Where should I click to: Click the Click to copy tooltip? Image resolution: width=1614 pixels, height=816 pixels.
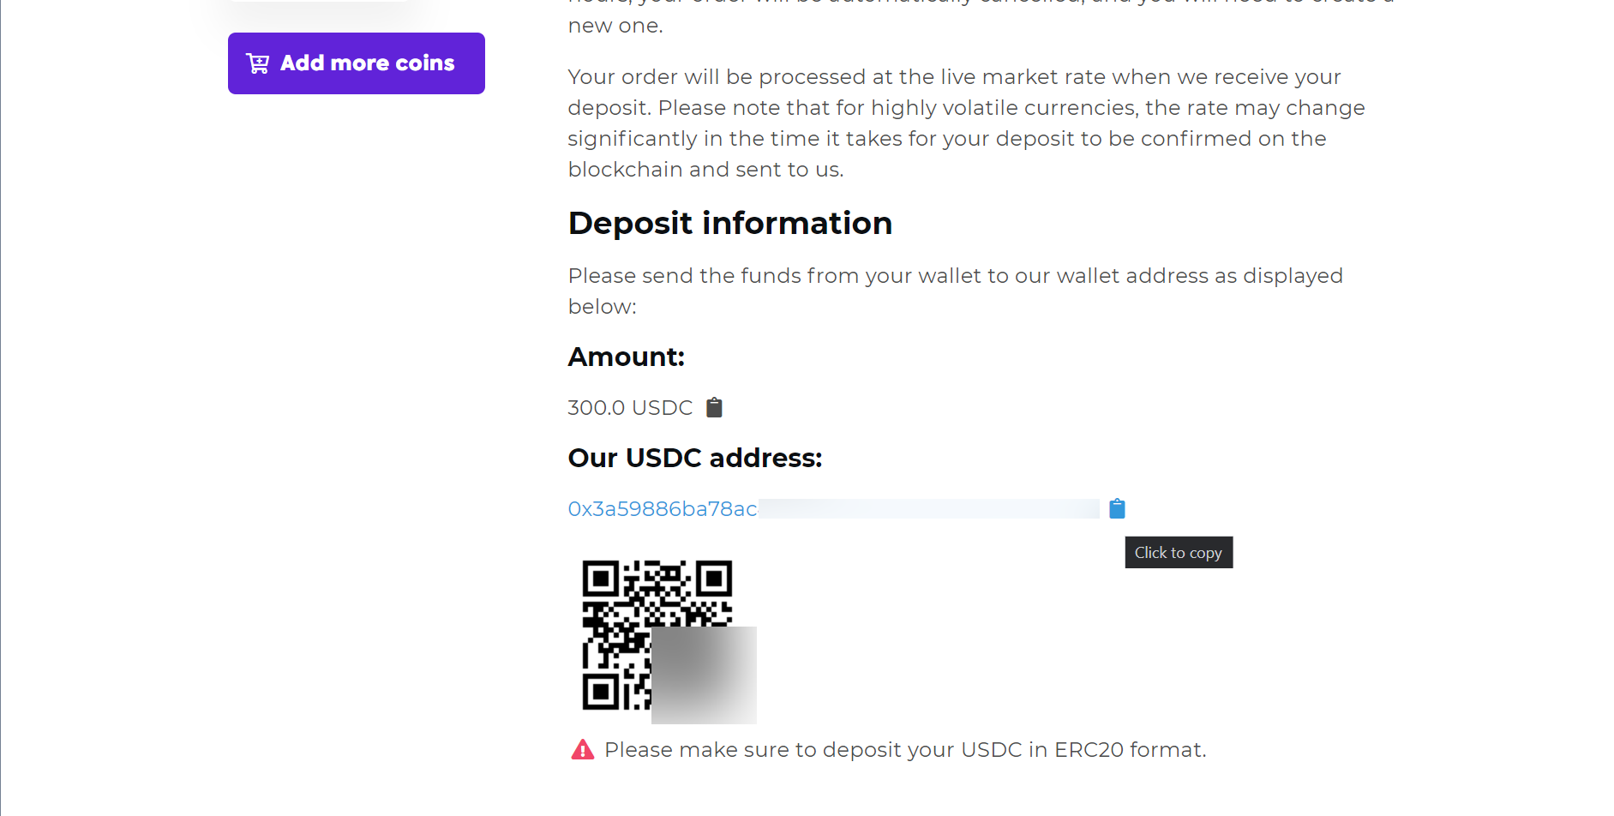coord(1178,552)
